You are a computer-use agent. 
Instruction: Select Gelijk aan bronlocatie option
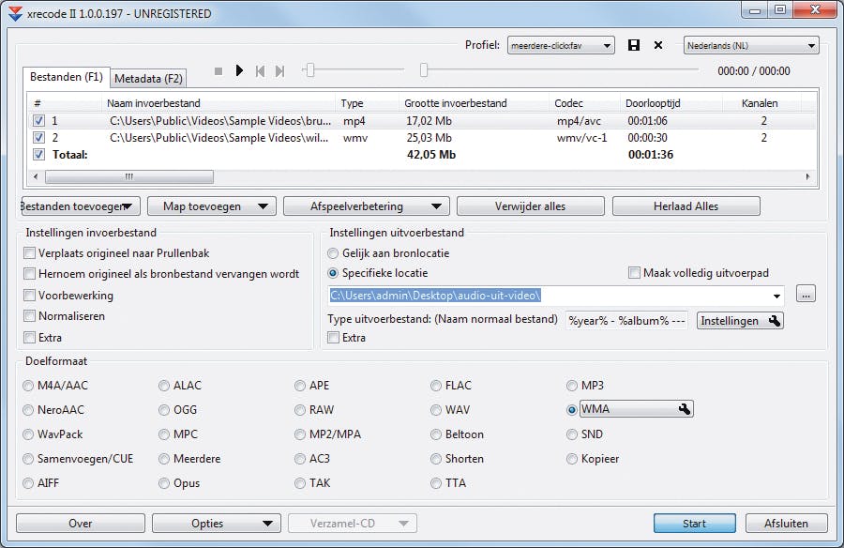pyautogui.click(x=333, y=253)
